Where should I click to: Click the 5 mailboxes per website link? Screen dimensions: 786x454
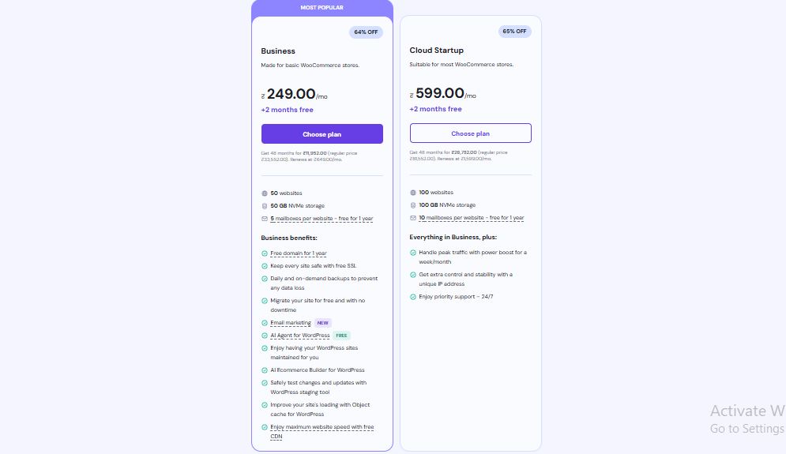click(x=322, y=218)
